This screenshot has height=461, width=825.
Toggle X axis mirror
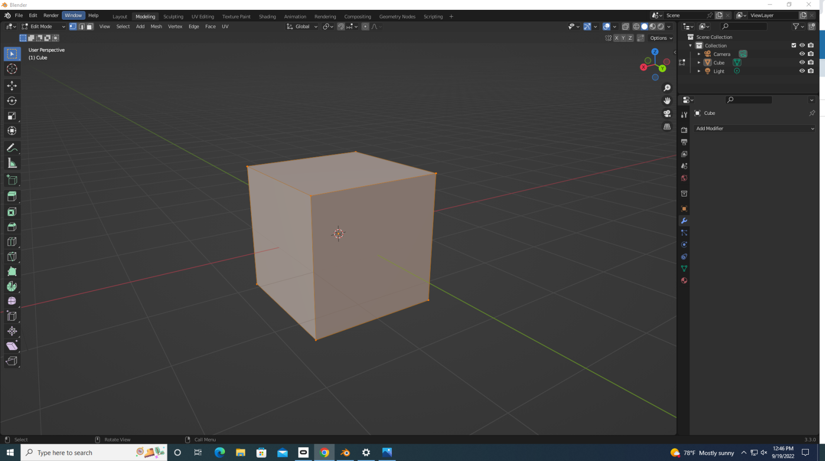click(616, 38)
